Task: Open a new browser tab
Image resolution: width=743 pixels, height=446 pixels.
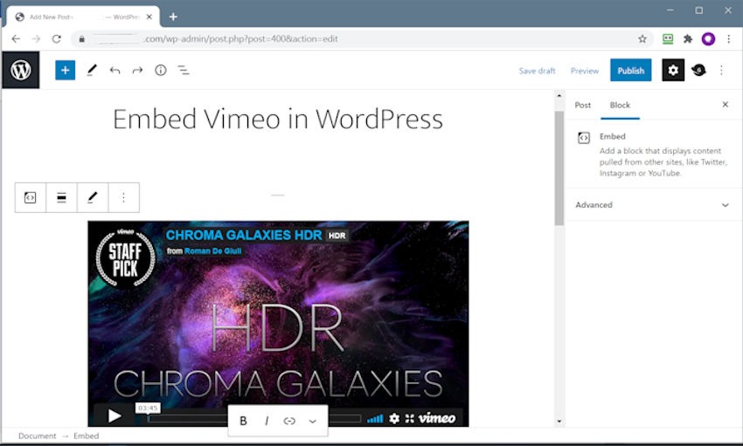Action: coord(173,17)
